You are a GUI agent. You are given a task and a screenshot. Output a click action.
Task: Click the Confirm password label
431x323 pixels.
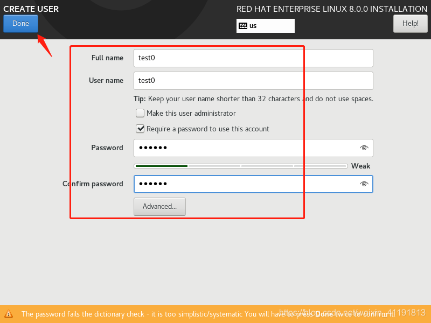click(93, 184)
